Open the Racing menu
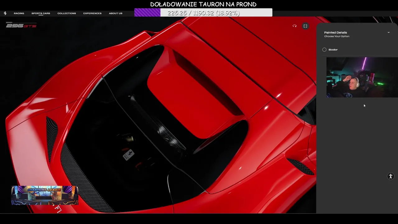 pyautogui.click(x=19, y=13)
